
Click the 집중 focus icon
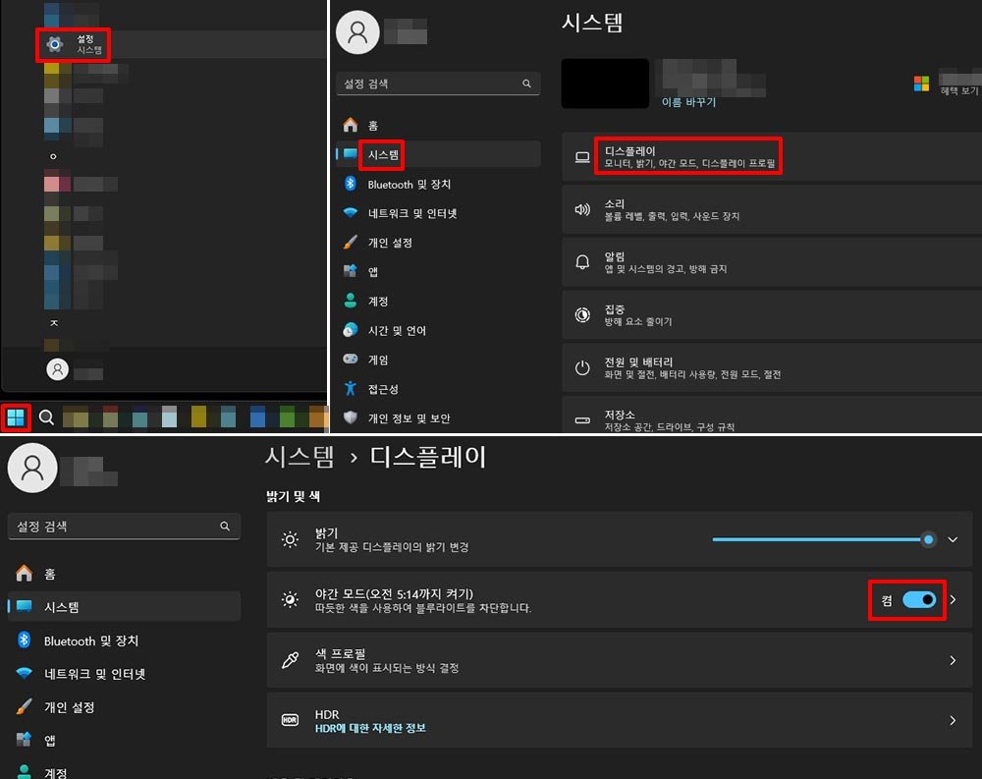(x=582, y=315)
